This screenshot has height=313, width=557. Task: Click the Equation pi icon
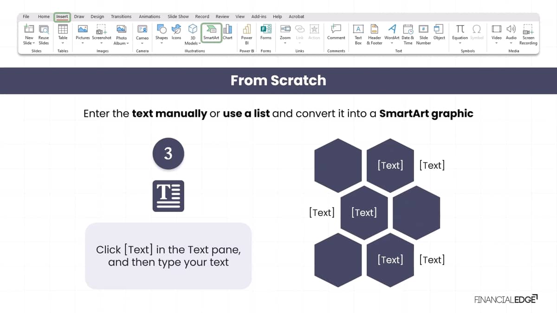pos(460,29)
